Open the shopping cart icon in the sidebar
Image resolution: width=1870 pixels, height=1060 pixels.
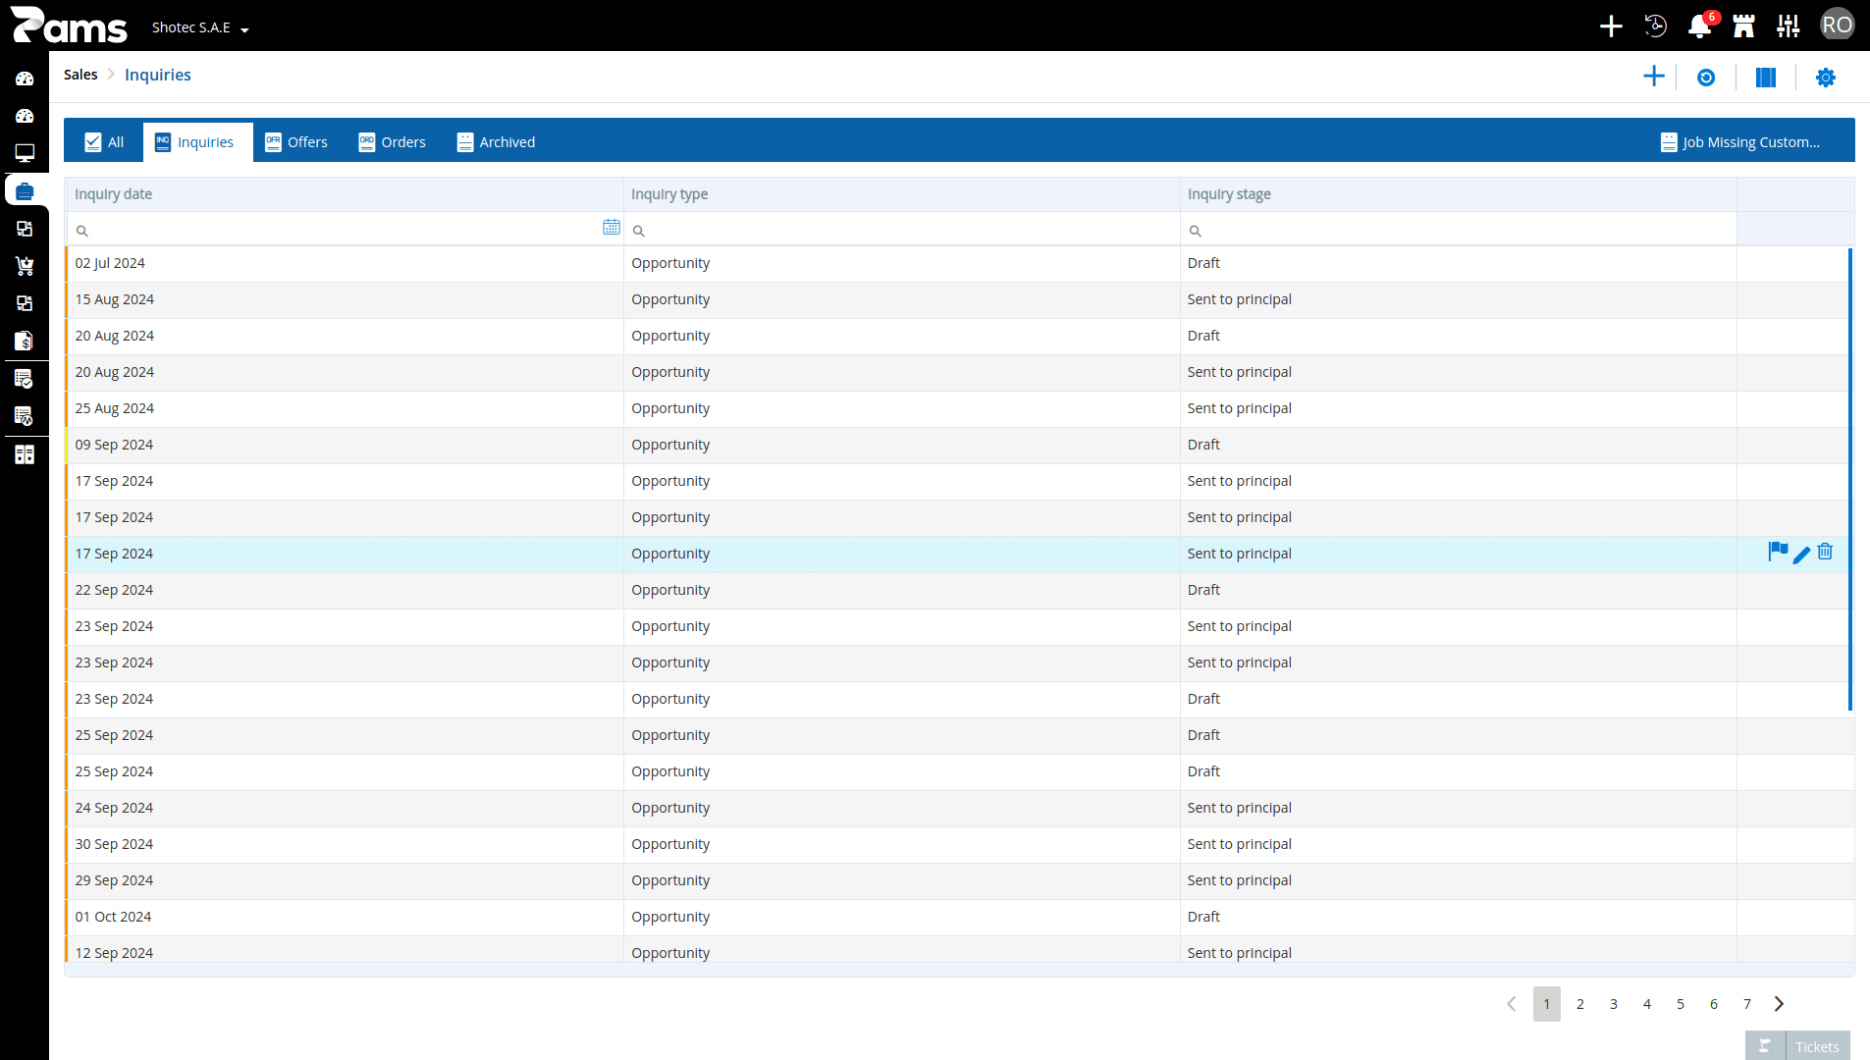(x=25, y=266)
